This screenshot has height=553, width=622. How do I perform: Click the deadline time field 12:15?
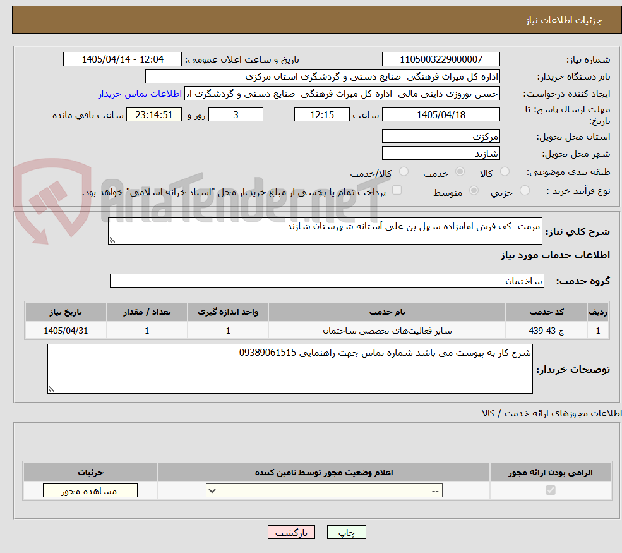click(x=321, y=115)
